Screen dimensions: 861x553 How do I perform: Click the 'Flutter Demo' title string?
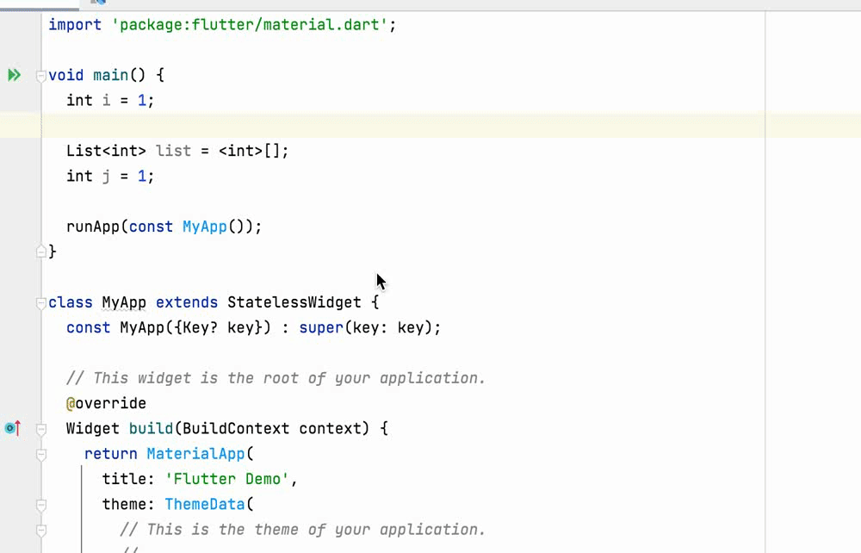tap(227, 480)
